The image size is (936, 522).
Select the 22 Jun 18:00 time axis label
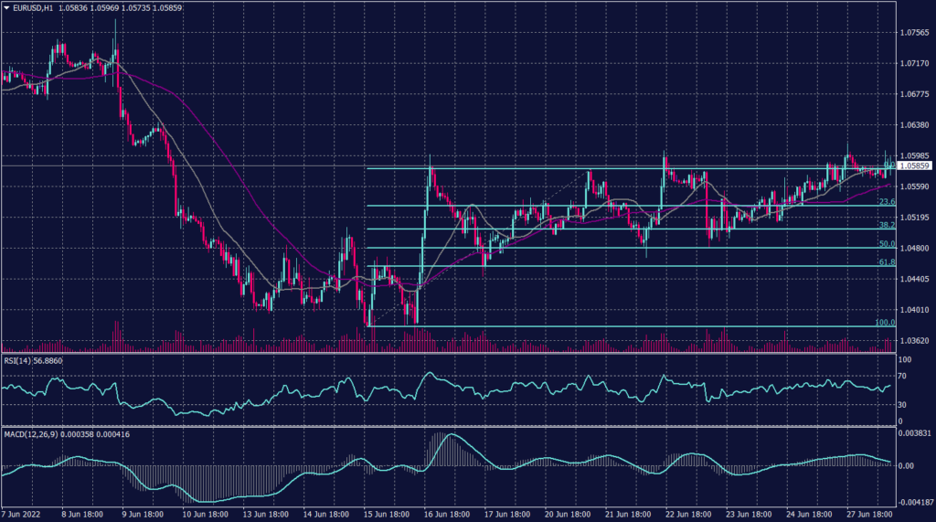coord(687,515)
